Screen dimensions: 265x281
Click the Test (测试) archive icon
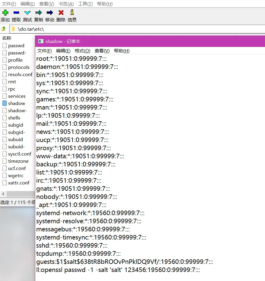click(x=27, y=13)
